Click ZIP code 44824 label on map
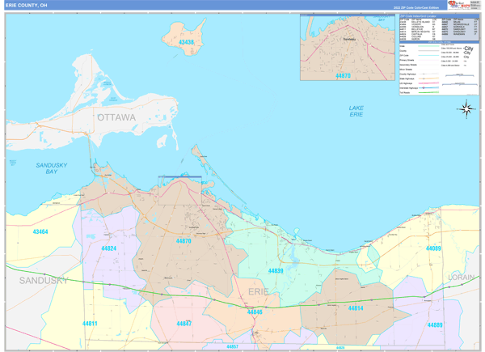485x352 pixels. [x=109, y=248]
